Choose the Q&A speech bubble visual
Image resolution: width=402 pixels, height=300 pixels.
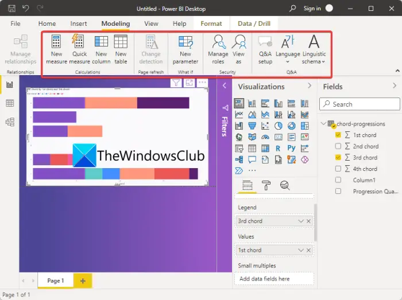tap(252, 159)
